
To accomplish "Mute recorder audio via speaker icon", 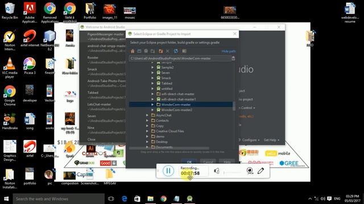I will click(217, 171).
